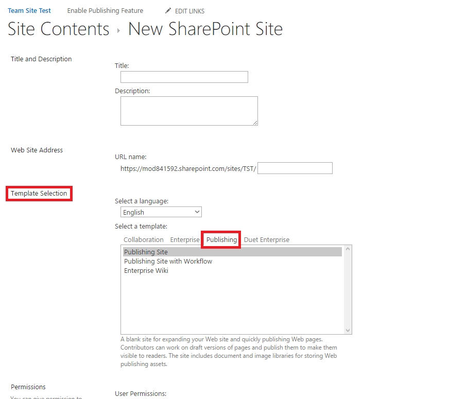Click the EDIT LINKS pencil icon
Image resolution: width=449 pixels, height=399 pixels.
coord(168,11)
